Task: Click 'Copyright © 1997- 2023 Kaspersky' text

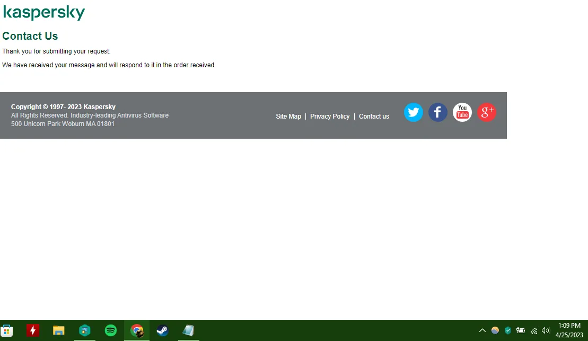Action: (x=63, y=106)
